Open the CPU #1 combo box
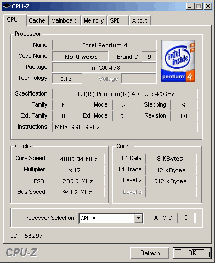Image resolution: width=215 pixels, height=263 pixels. [111, 218]
